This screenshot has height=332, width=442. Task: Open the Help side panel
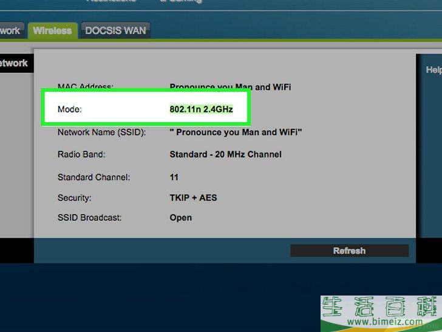click(x=433, y=70)
